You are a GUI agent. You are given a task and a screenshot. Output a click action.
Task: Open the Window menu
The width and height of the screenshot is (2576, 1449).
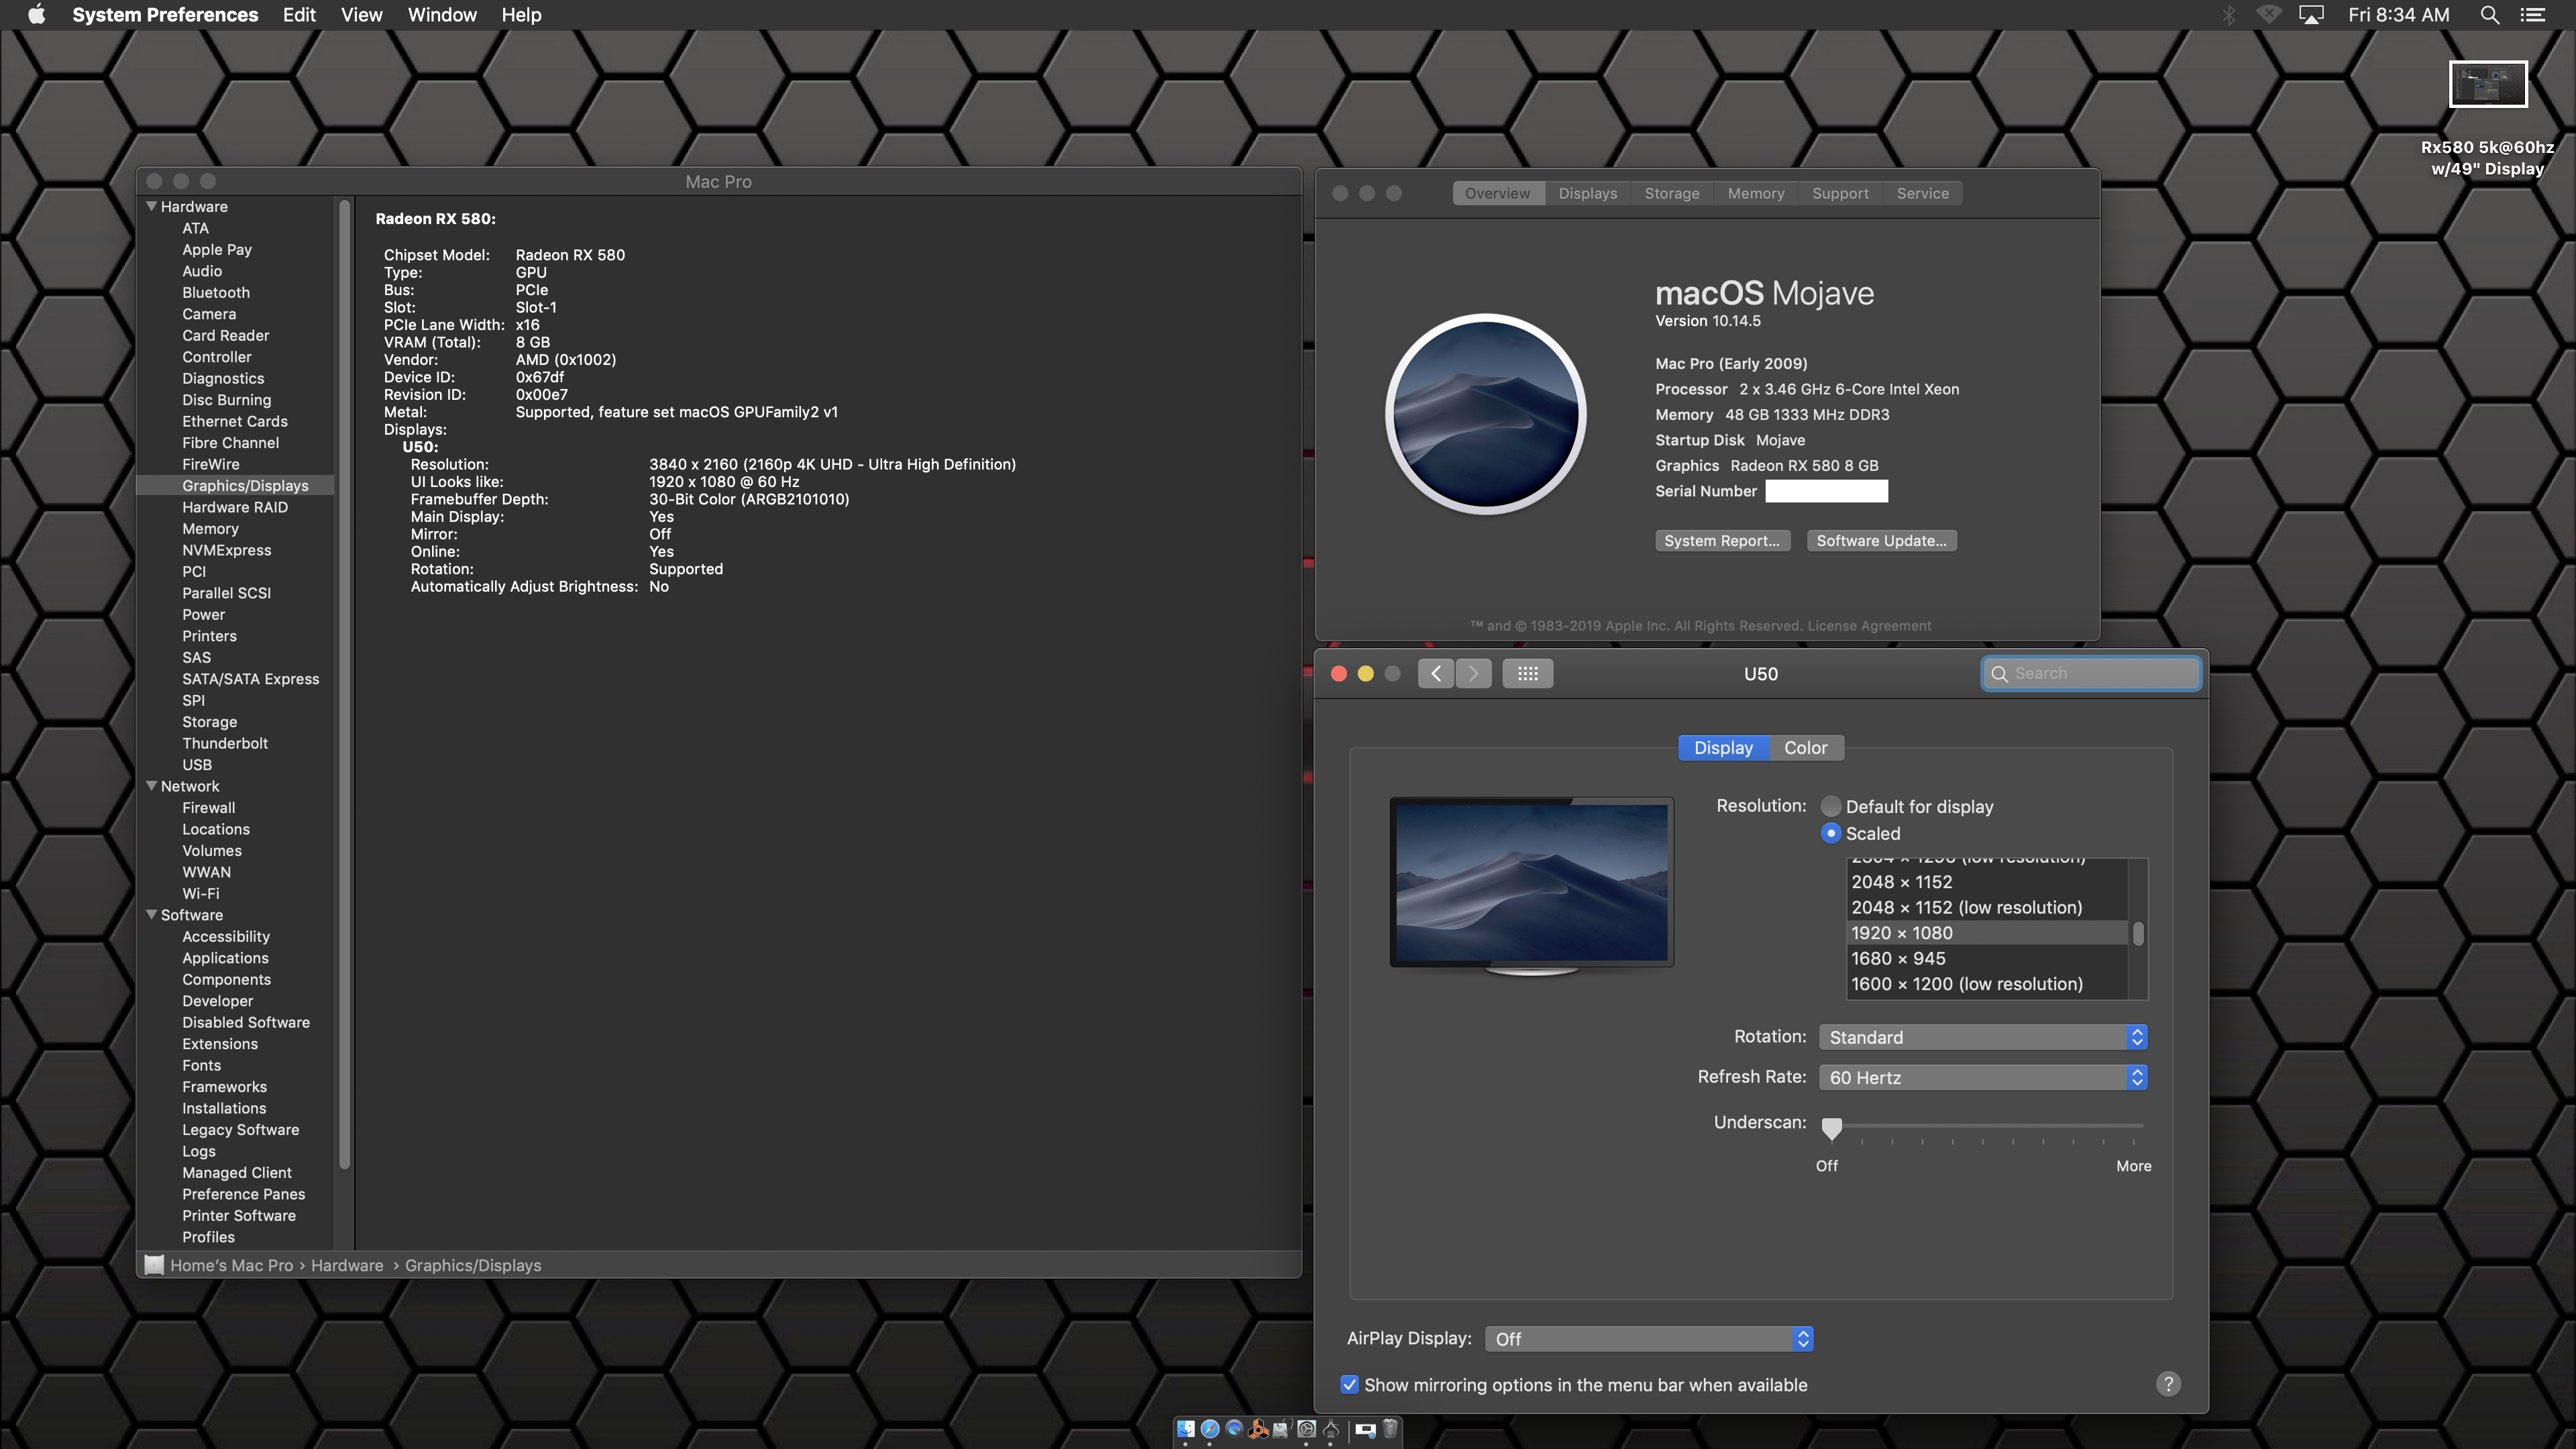(x=442, y=15)
